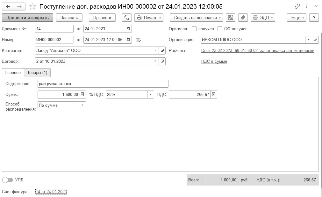Open the % НДС rate dropdown
This screenshot has height=197, width=322.
[x=150, y=94]
